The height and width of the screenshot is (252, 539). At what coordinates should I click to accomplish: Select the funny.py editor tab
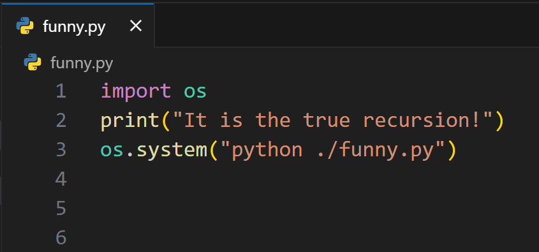[x=78, y=26]
